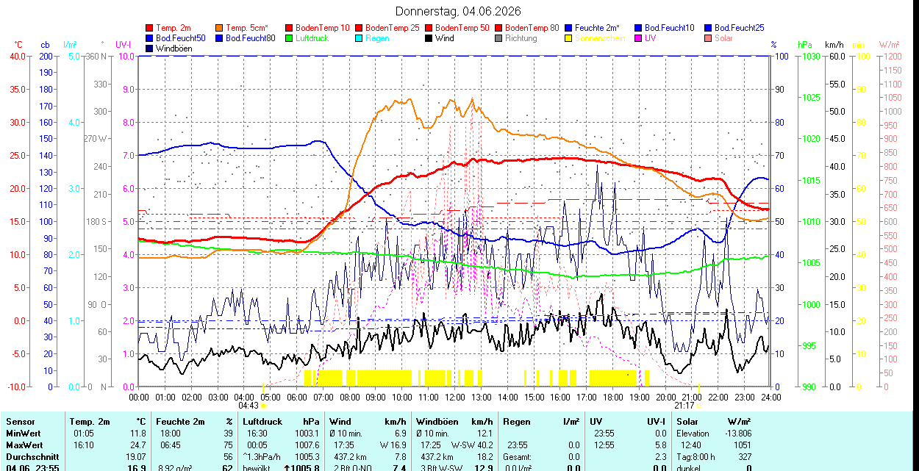This screenshot has width=919, height=471.
Task: Click the 12:00 time axis label
Action: (x=454, y=398)
